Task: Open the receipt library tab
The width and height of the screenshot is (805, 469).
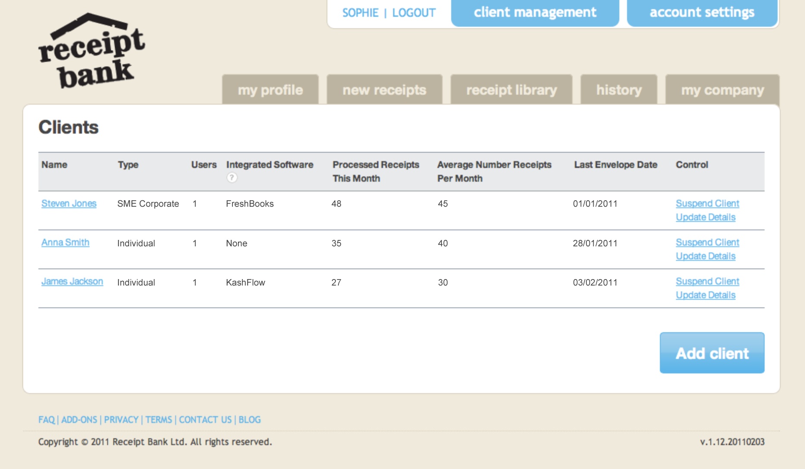Action: 511,90
